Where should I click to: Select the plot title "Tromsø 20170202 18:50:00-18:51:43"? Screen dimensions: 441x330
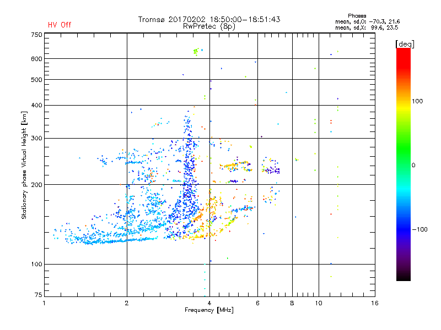click(x=209, y=19)
